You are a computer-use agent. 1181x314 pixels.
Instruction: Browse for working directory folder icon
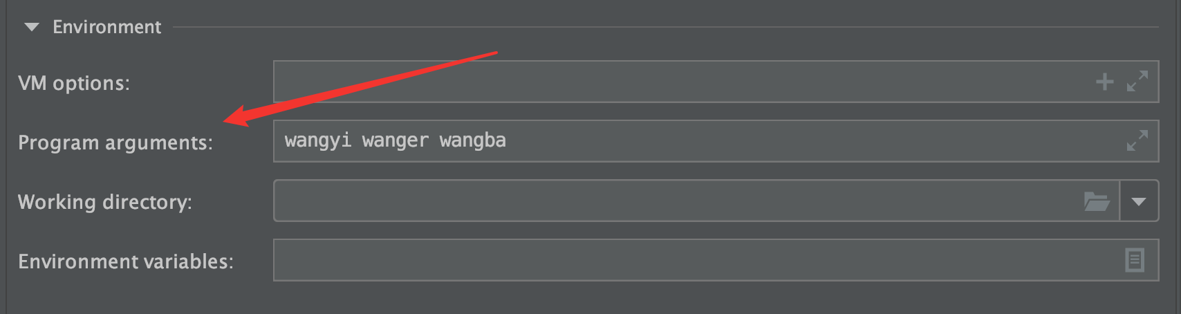pos(1097,201)
